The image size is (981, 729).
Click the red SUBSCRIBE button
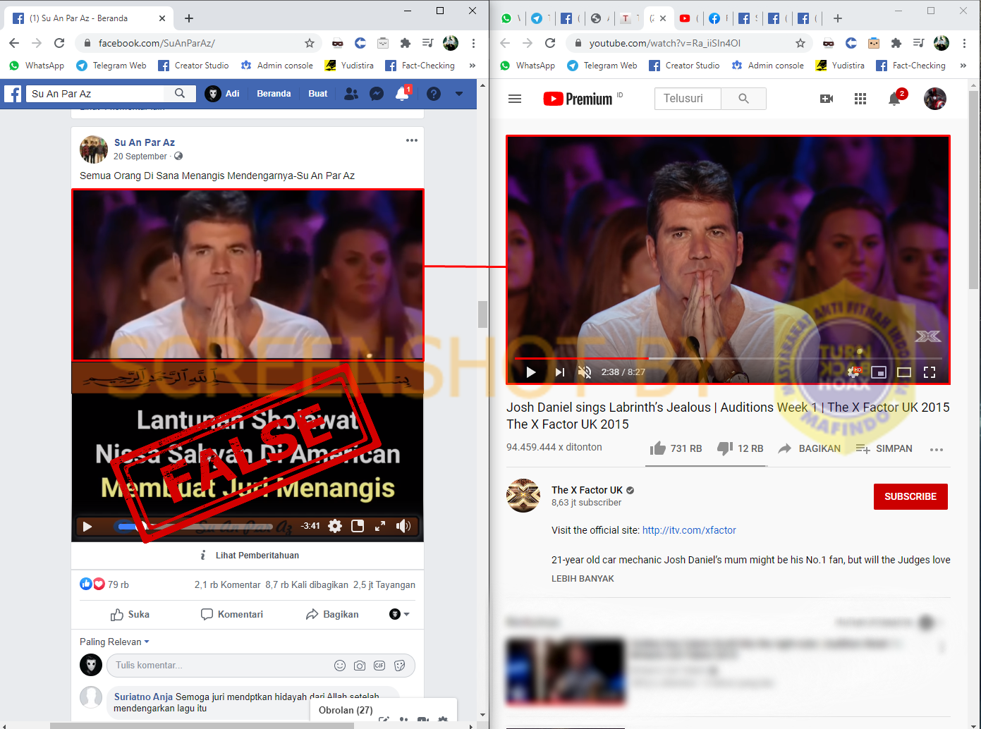(910, 496)
